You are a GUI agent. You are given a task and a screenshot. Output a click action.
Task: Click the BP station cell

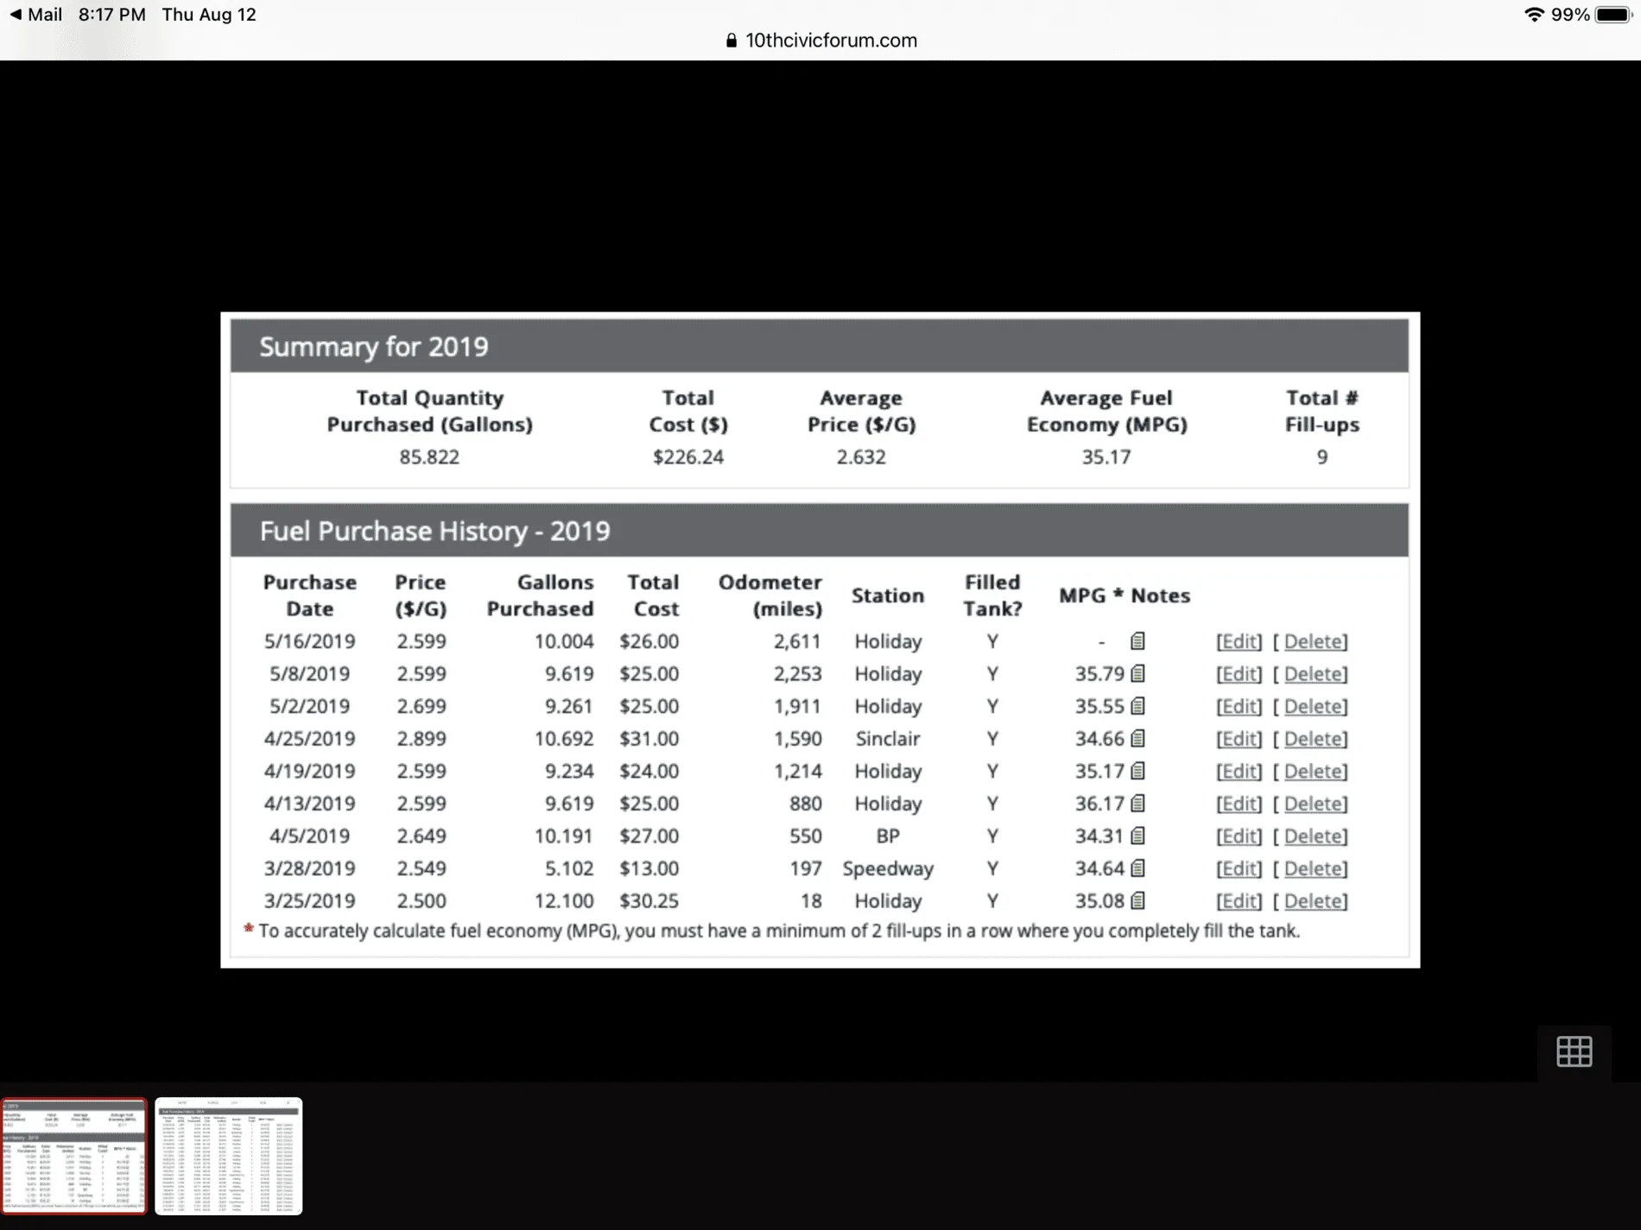[888, 836]
